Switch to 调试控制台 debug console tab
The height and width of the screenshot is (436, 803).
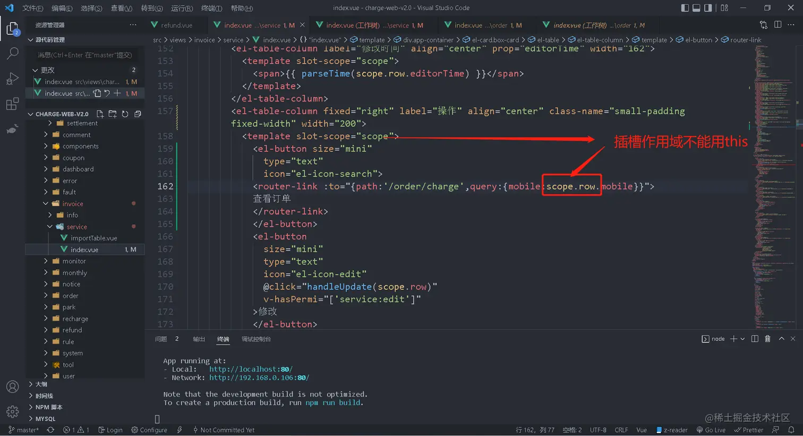click(x=257, y=339)
